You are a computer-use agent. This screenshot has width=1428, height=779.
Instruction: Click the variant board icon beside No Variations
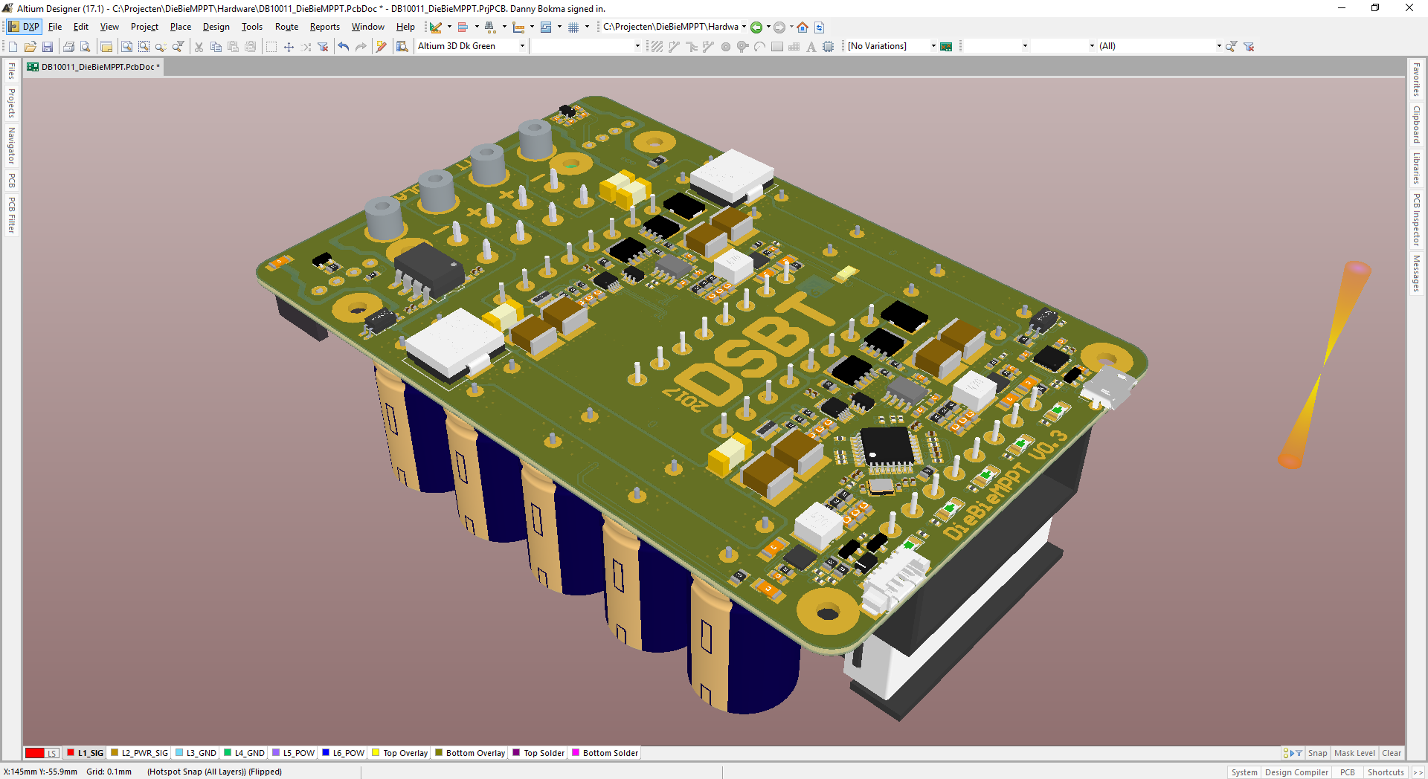(946, 47)
